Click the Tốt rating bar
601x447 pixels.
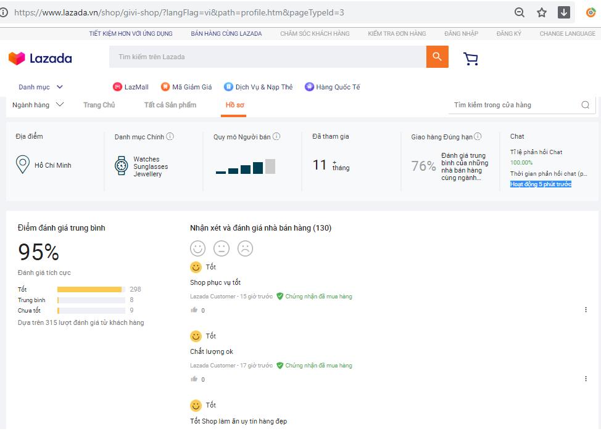(x=91, y=289)
